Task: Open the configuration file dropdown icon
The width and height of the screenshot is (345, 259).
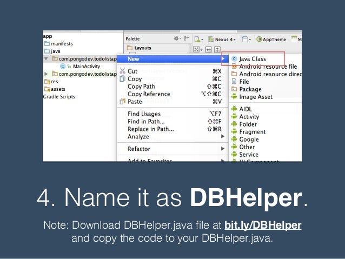Action: pyautogui.click(x=198, y=39)
